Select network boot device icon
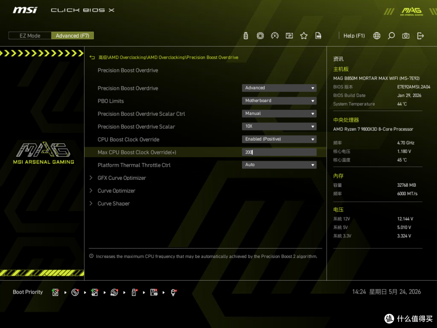The width and height of the screenshot is (437, 328). [174, 292]
